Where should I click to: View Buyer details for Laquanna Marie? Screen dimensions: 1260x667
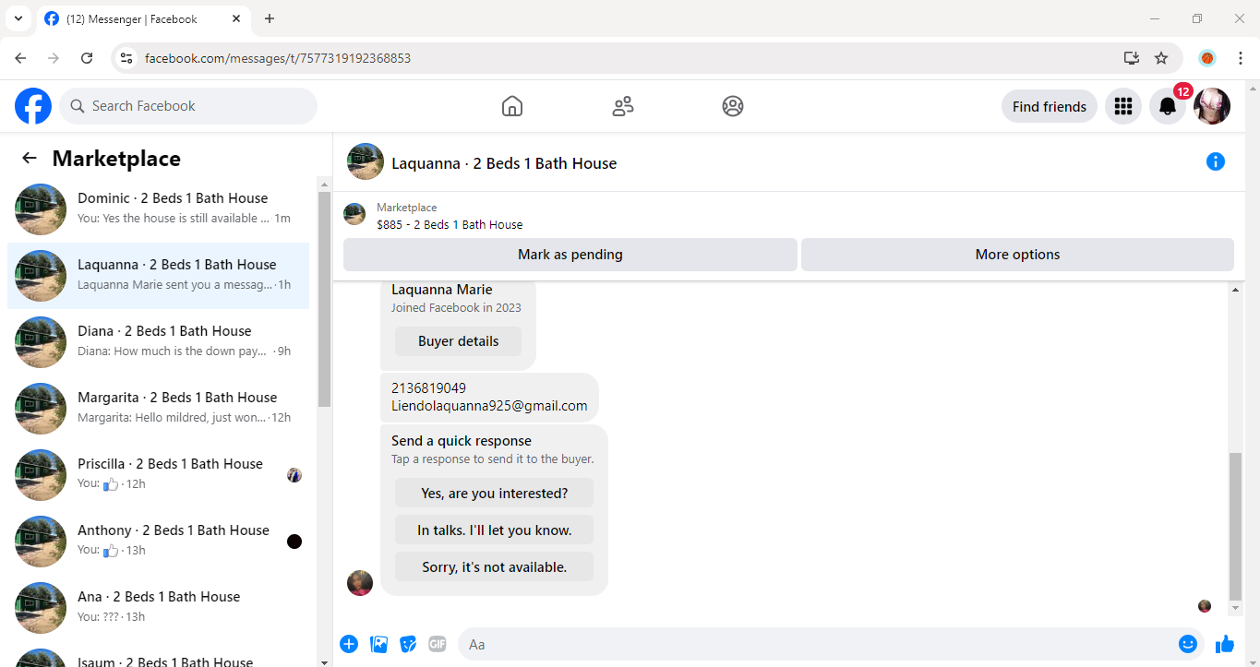click(x=458, y=341)
